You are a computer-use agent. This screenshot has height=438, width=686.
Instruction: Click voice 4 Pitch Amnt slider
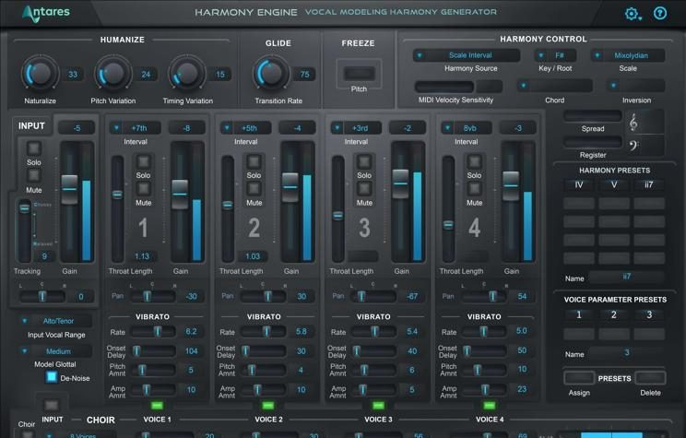[483, 370]
